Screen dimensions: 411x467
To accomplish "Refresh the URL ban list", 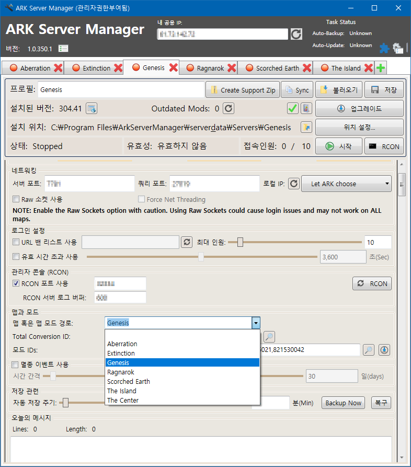I will tap(187, 242).
